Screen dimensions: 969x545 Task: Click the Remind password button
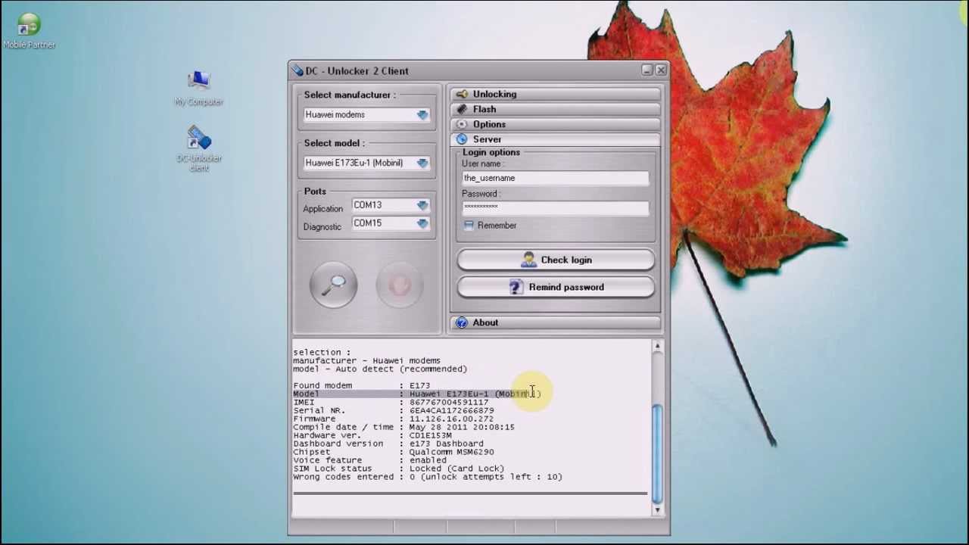point(556,287)
